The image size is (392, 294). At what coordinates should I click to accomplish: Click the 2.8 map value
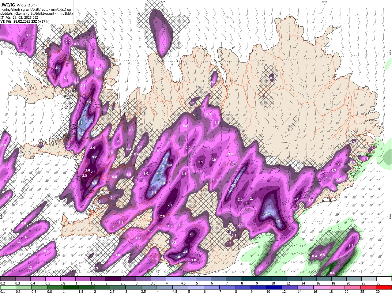[192, 234]
